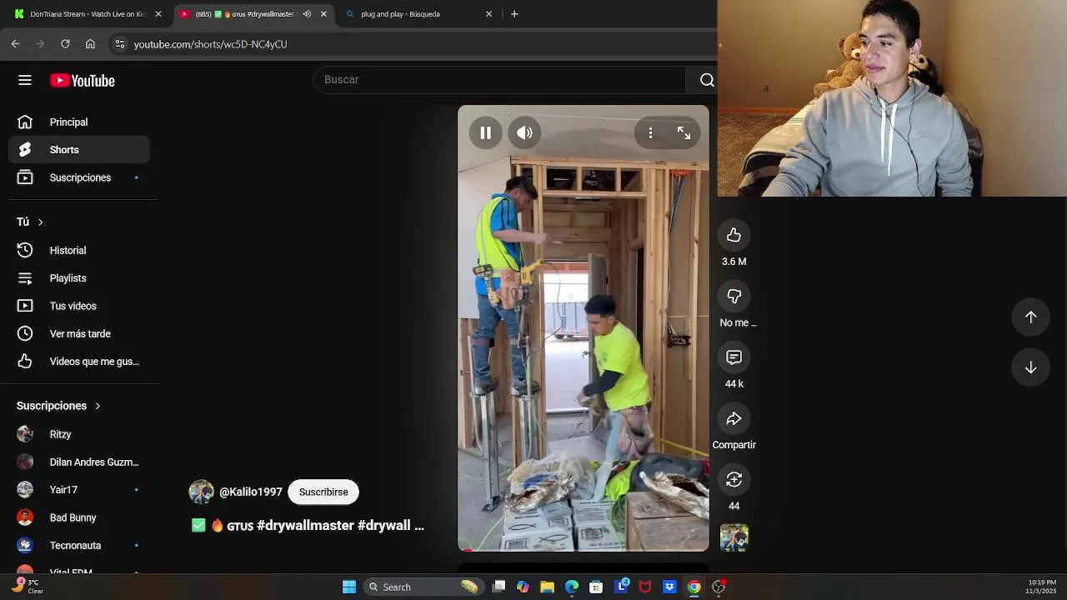The image size is (1067, 600).
Task: Open a new browser tab
Action: 514,14
